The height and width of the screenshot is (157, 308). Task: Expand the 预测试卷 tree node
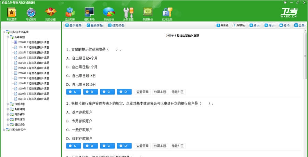pos(8,104)
